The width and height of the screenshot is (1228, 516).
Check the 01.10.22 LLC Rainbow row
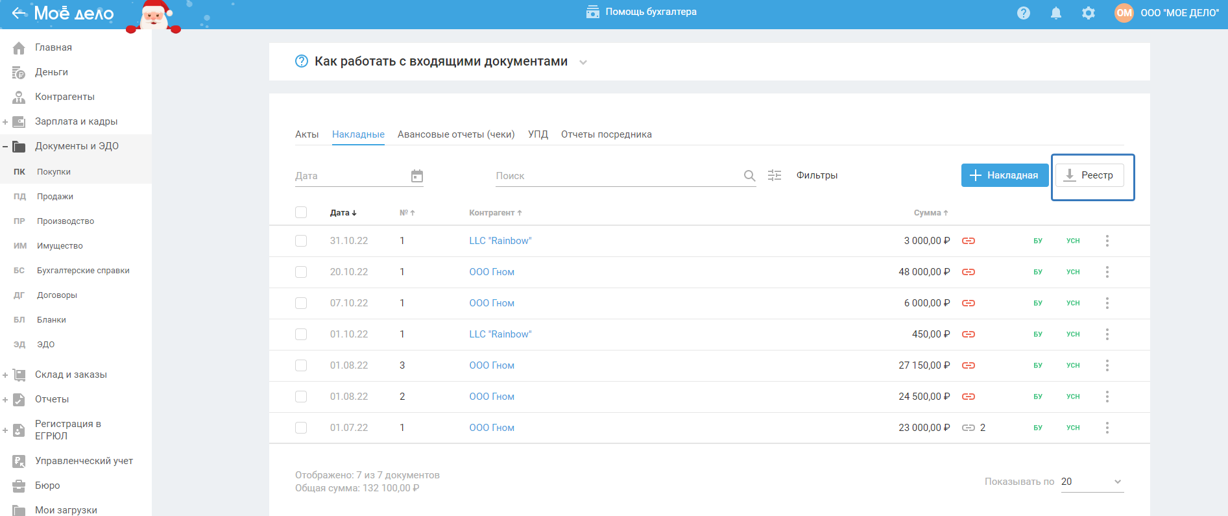(301, 334)
